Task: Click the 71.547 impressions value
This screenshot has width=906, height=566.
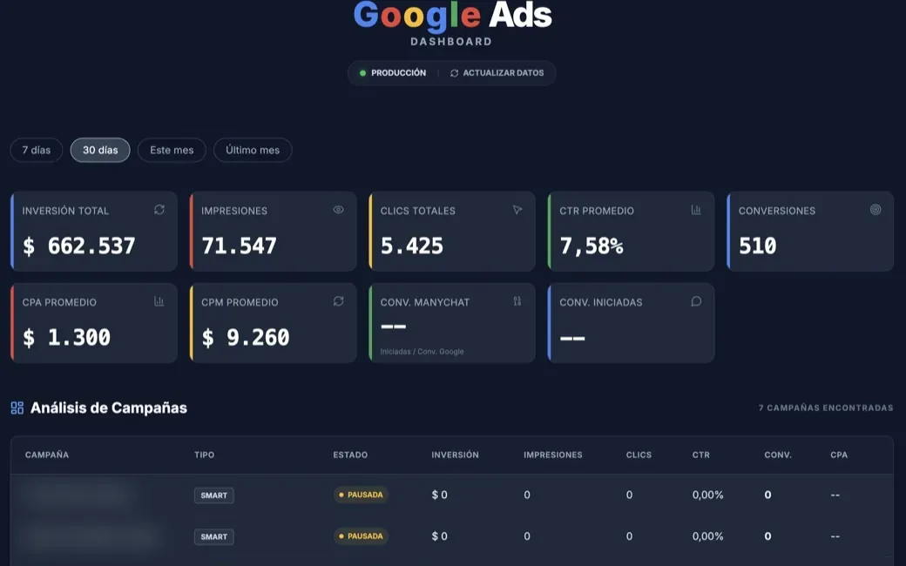Action: point(240,246)
